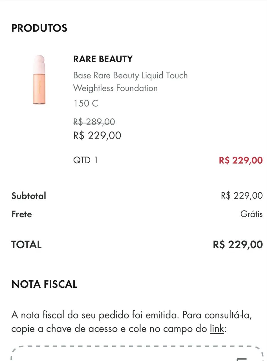Click the discounted price R$ 229,00 under product

[x=97, y=136]
